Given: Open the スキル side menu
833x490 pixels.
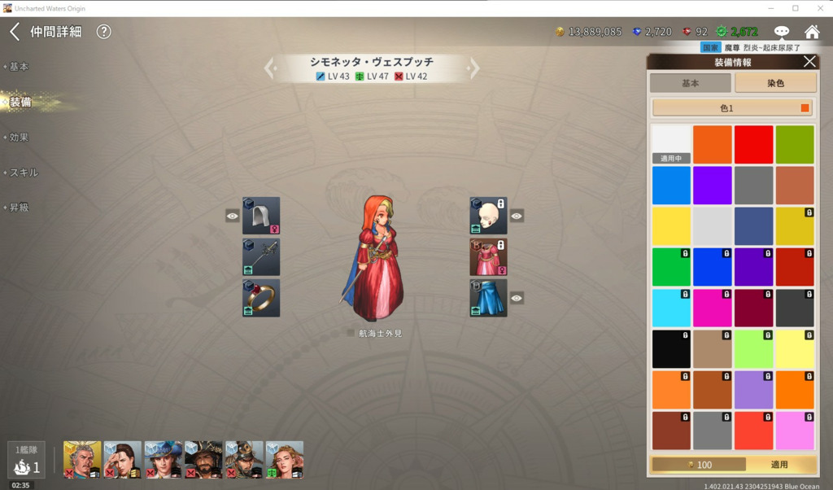Looking at the screenshot, I should 23,173.
